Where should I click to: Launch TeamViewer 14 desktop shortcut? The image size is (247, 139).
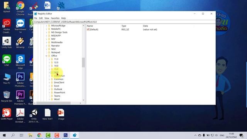point(20,26)
